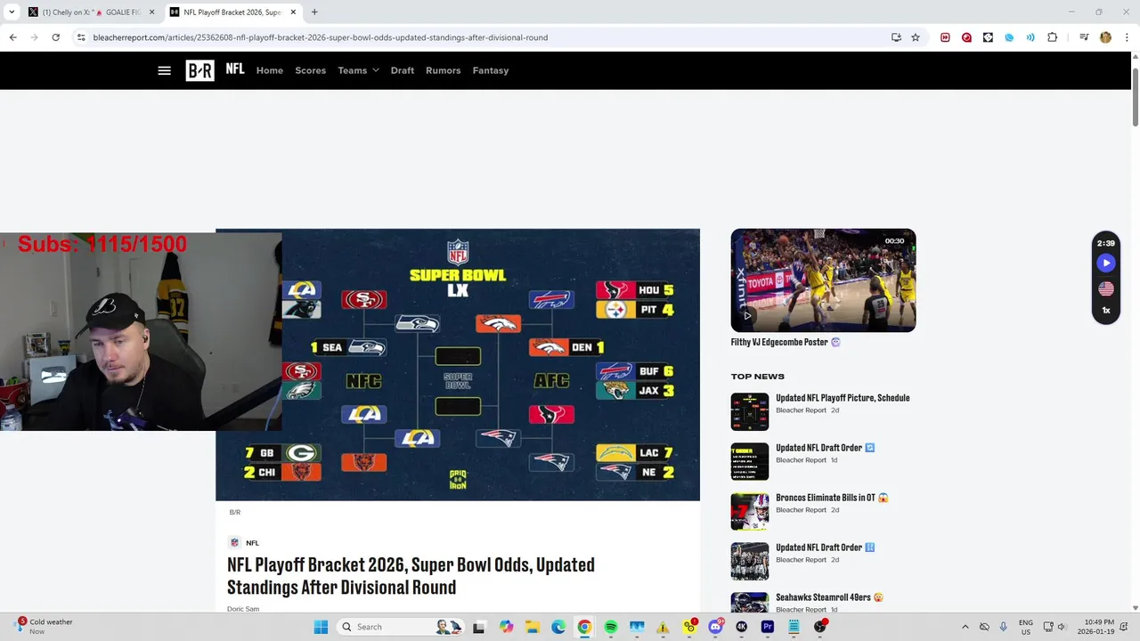
Task: Open the volume control in the system tray
Action: coord(1061,627)
